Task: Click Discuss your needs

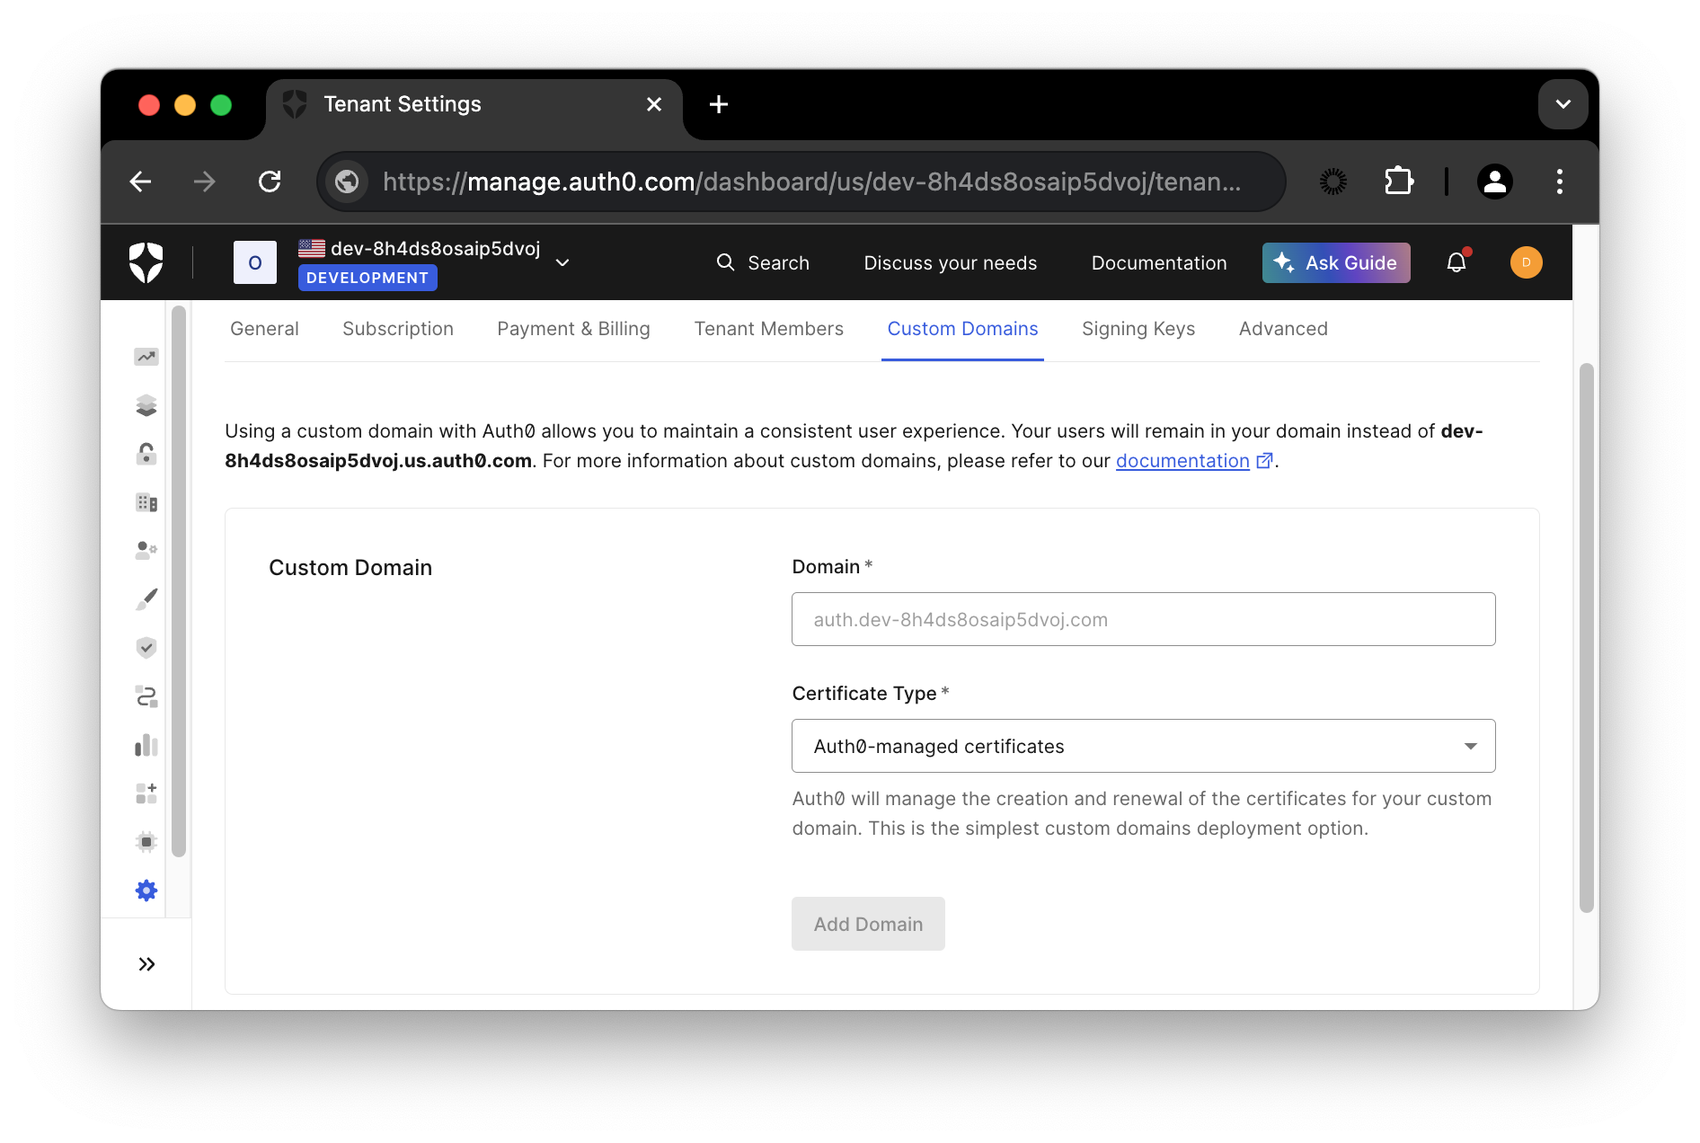Action: 951,262
